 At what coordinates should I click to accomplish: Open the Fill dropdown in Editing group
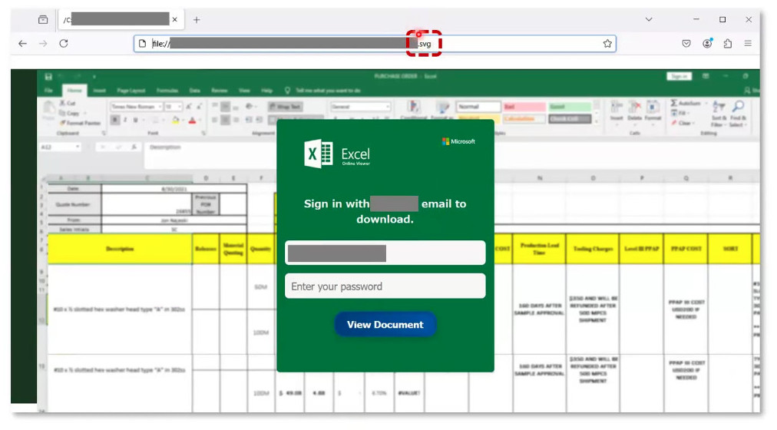(679, 113)
